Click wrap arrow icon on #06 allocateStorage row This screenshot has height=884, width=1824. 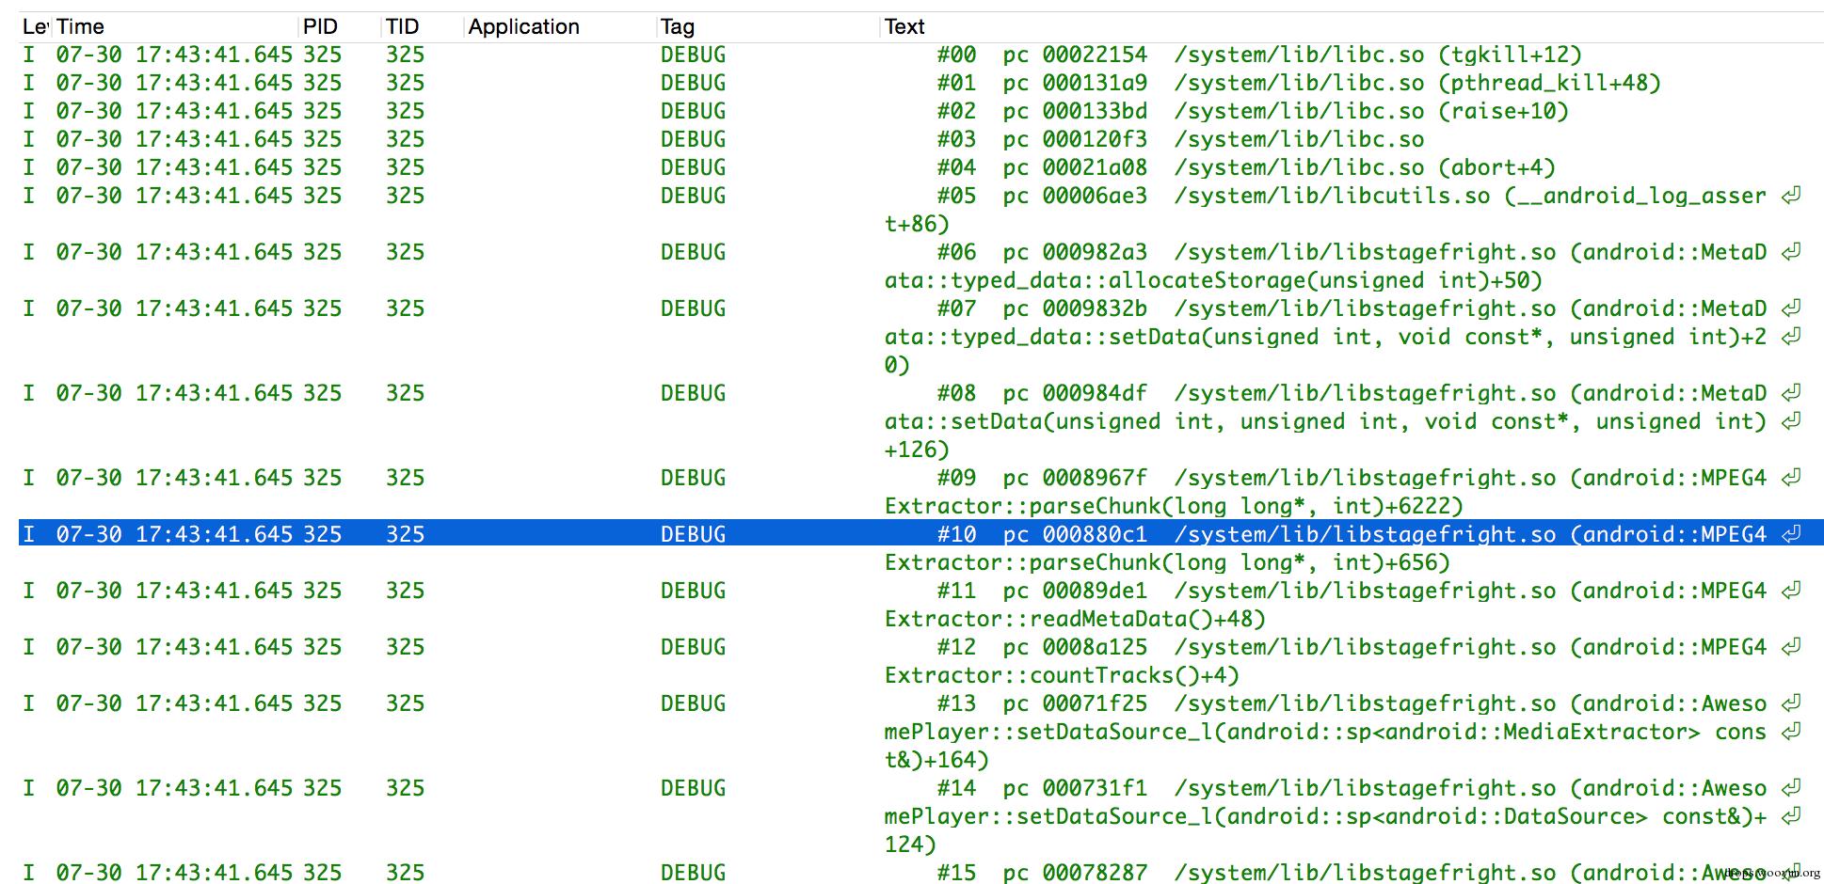pos(1791,252)
